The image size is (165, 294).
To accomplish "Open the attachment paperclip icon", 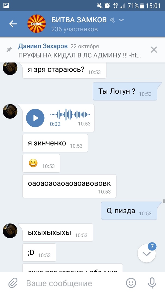I will pyautogui.click(x=13, y=283).
